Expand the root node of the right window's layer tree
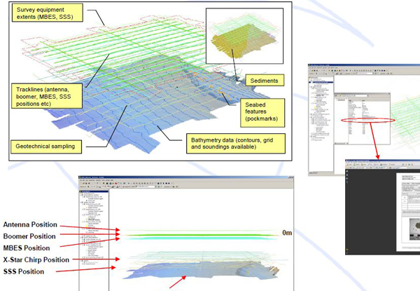This screenshot has height=291, width=420. coord(311,77)
